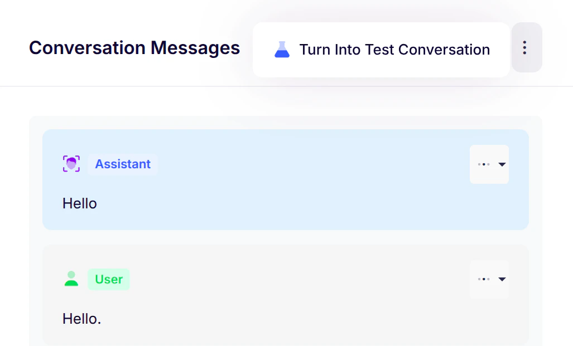Open the kebab menu beside the test conversation button
The image size is (573, 346).
tap(525, 48)
